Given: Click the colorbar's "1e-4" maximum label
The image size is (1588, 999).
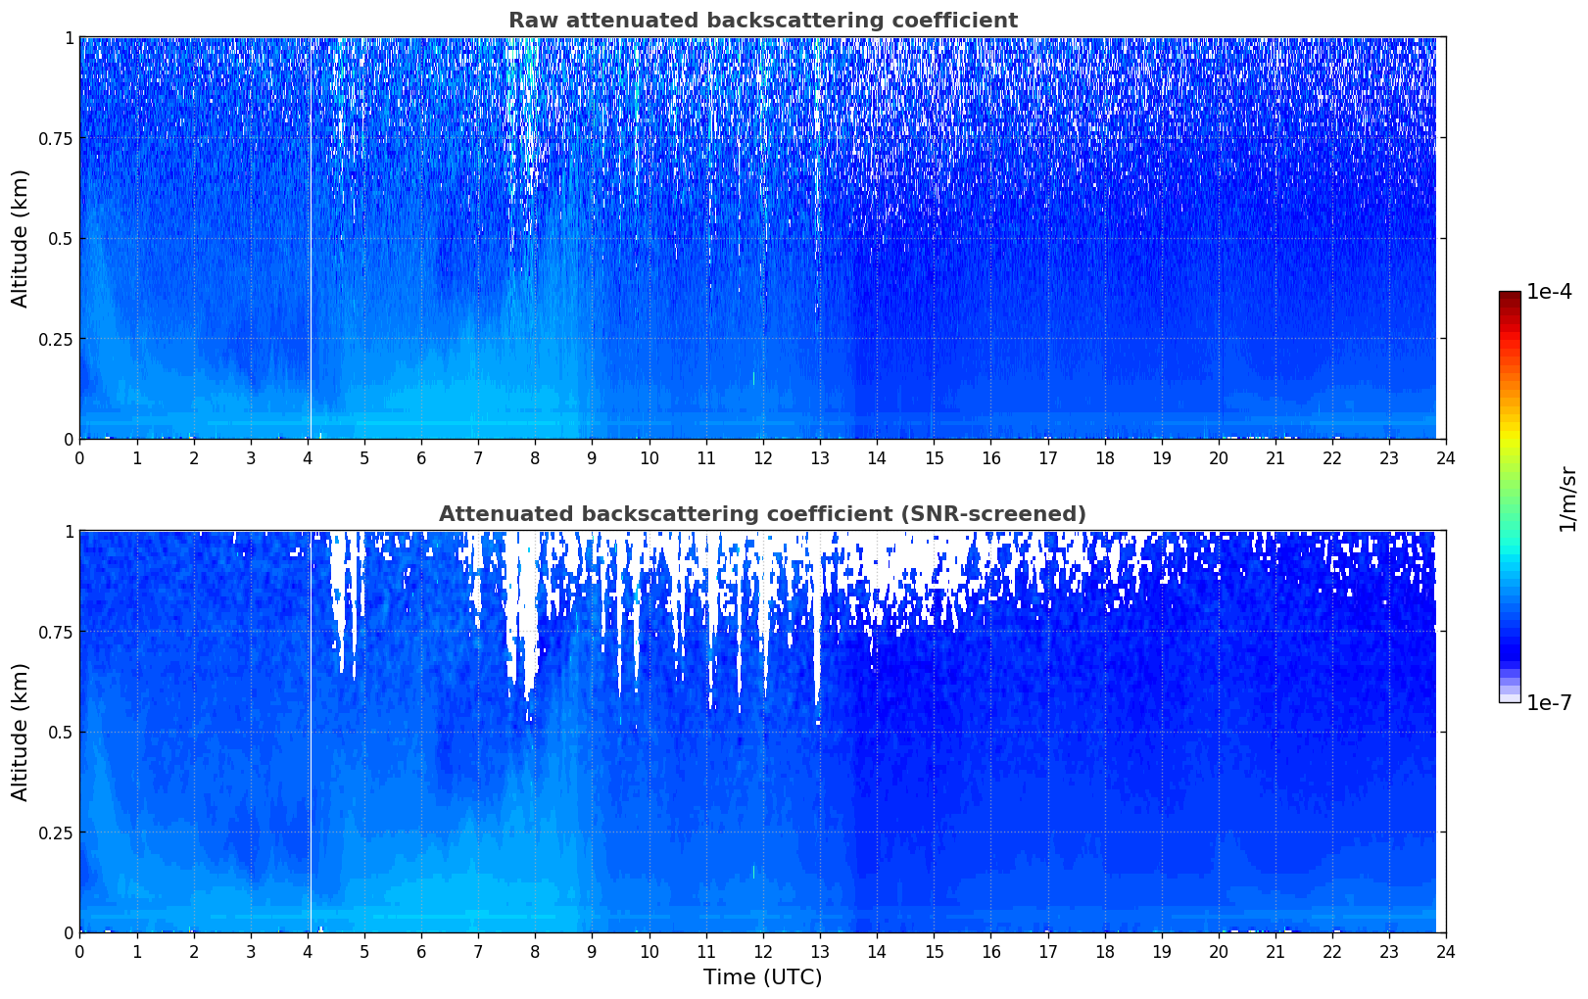Looking at the screenshot, I should click(x=1549, y=292).
